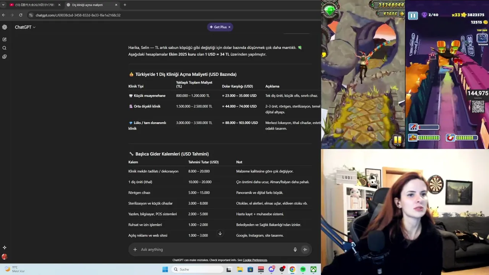Click the '≈ 44.000 – 74.000 USD' cell
The image size is (489, 275).
(x=239, y=107)
